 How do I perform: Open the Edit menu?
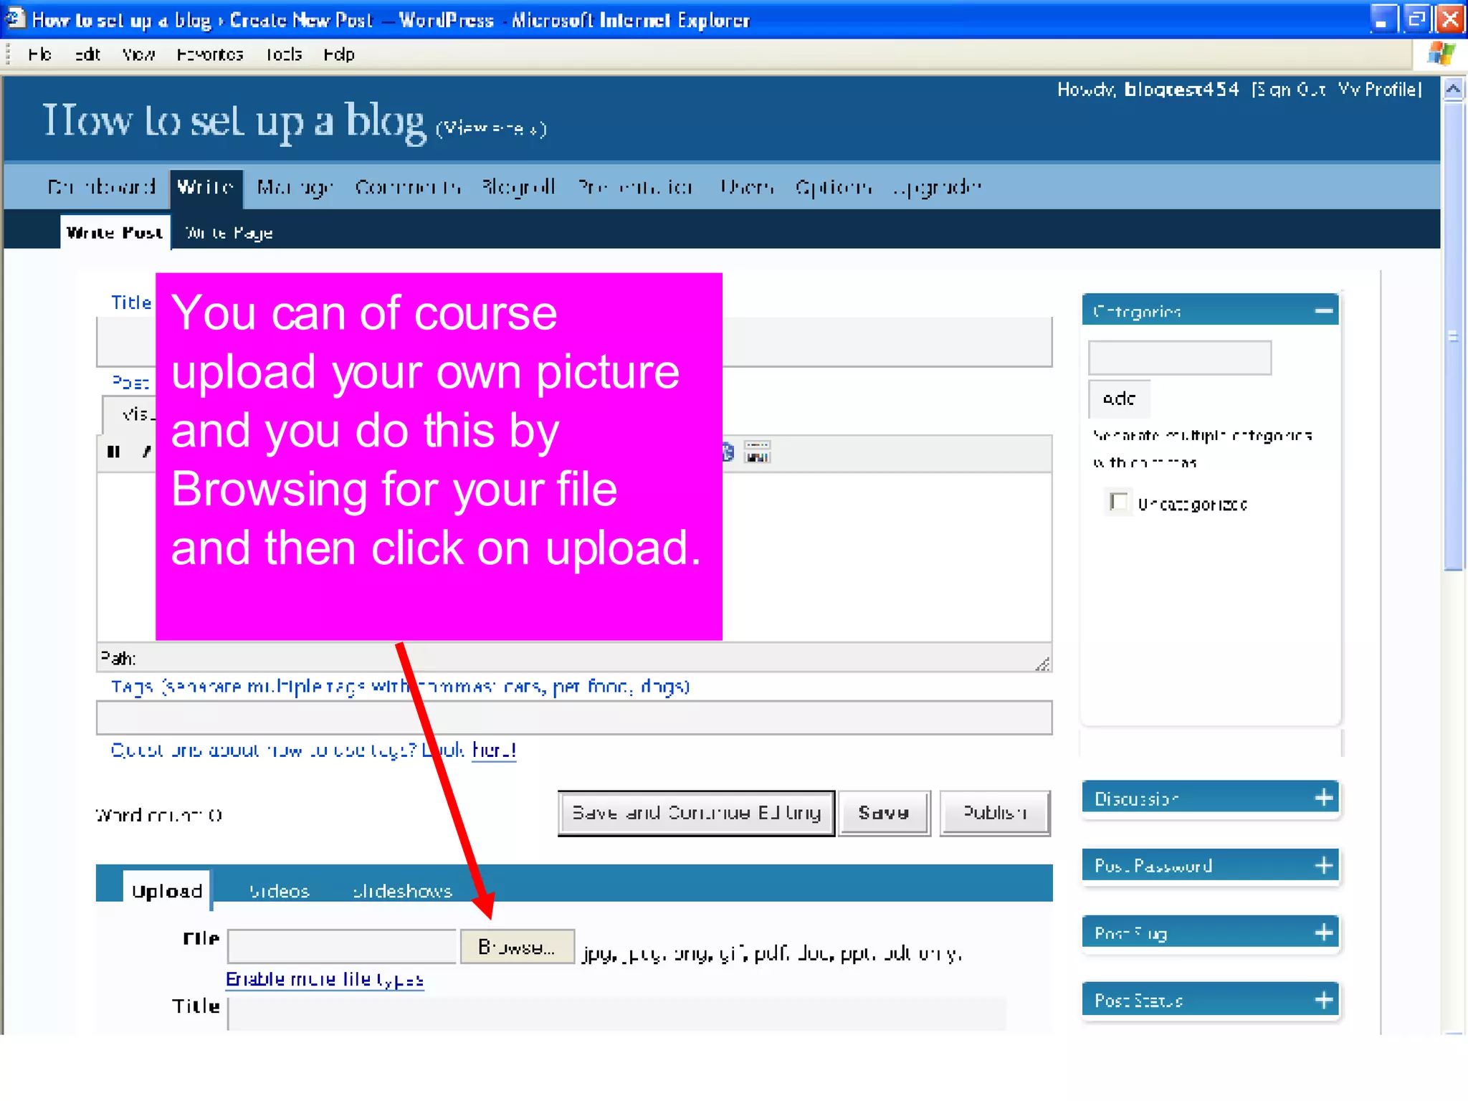[x=87, y=54]
